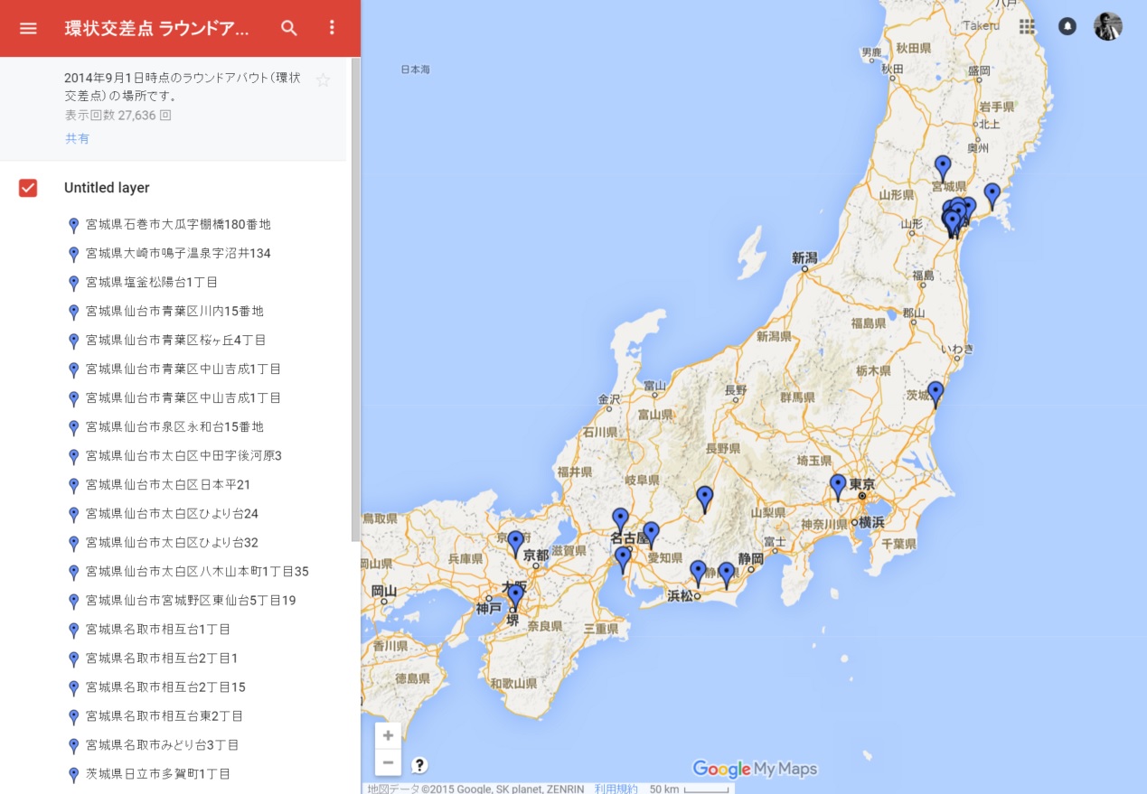Open the hamburger menu in red header
Image resolution: width=1147 pixels, height=794 pixels.
coord(28,28)
